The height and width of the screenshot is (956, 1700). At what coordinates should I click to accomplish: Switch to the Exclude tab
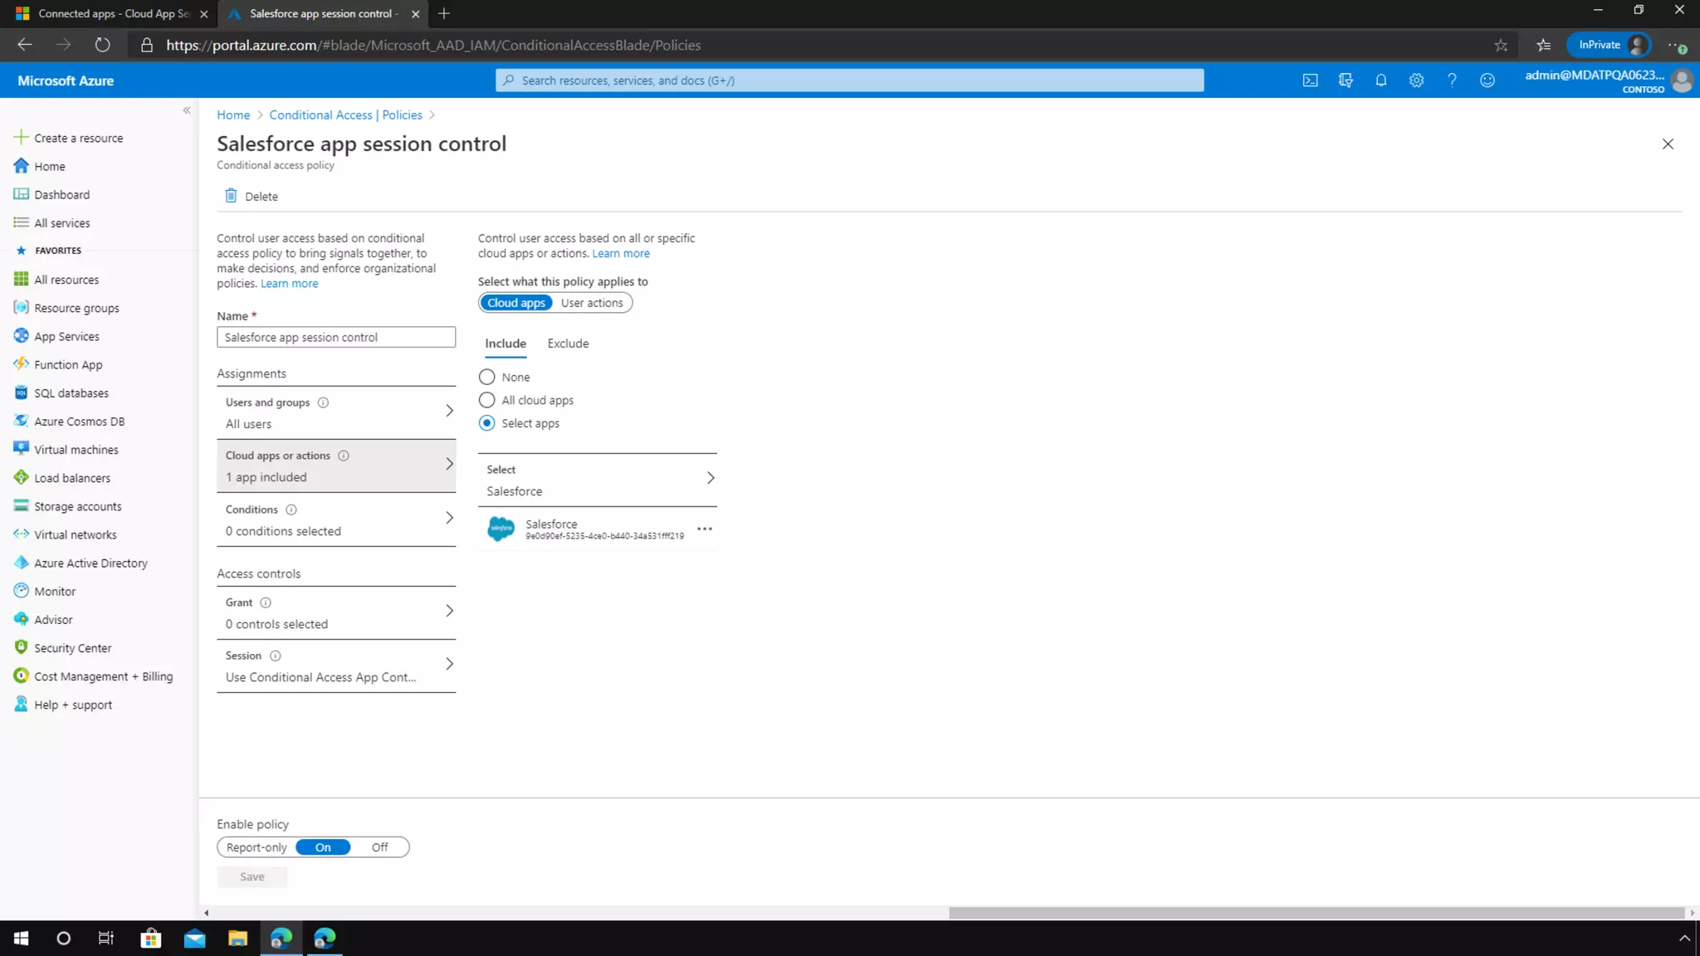(x=568, y=344)
